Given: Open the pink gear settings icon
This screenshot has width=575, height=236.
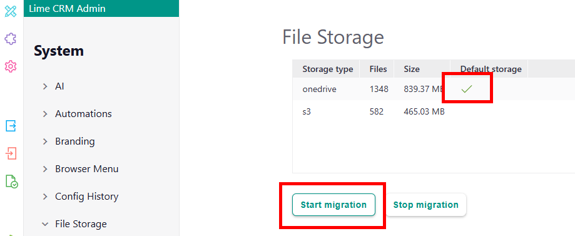Looking at the screenshot, I should 11,66.
